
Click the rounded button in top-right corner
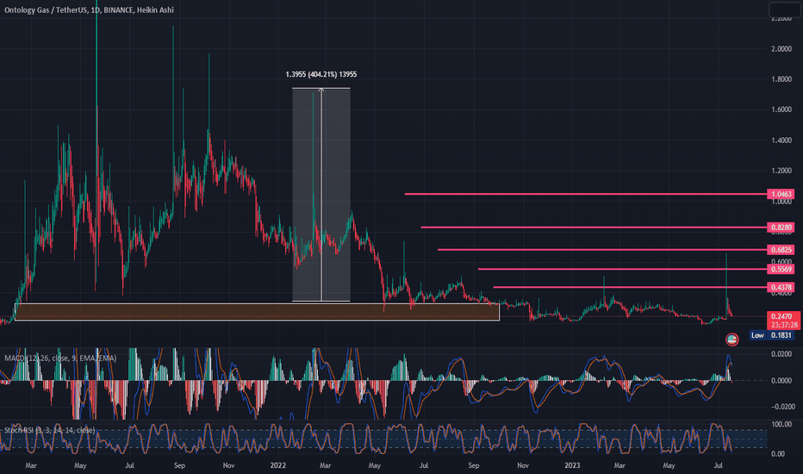click(784, 9)
